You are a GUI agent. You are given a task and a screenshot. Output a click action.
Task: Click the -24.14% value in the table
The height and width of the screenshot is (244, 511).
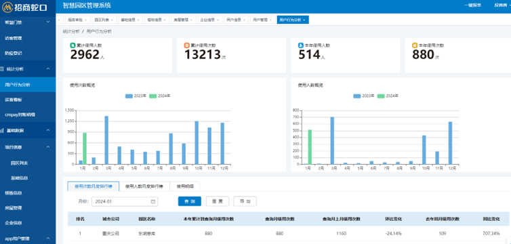coord(393,234)
